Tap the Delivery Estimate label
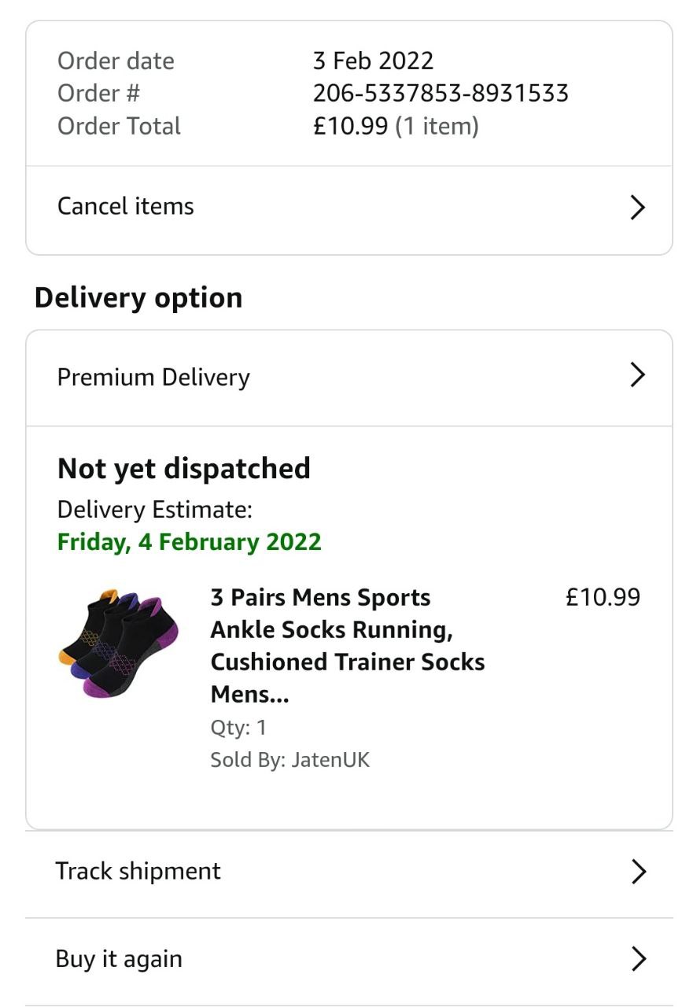The width and height of the screenshot is (697, 1007). click(x=155, y=510)
